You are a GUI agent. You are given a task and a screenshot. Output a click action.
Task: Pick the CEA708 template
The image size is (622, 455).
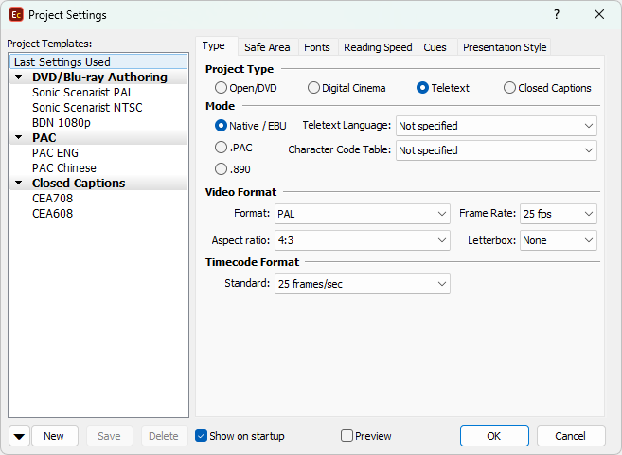pos(52,199)
